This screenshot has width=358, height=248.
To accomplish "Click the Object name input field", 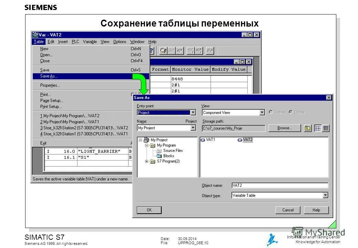I will pos(280,185).
